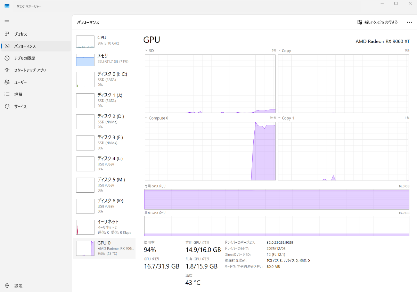Screen dimensions: 417x292
Task: Select the App history (アプリの履歴) icon
Action: click(x=8, y=58)
